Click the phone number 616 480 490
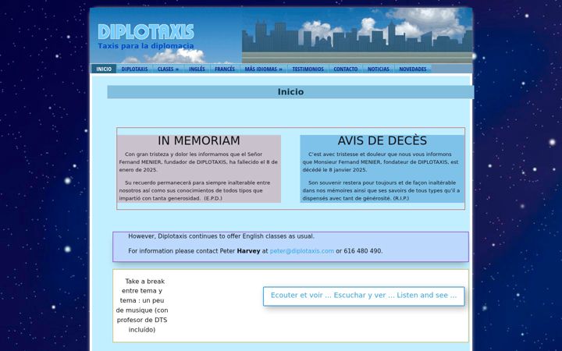The height and width of the screenshot is (351, 562). 362,251
